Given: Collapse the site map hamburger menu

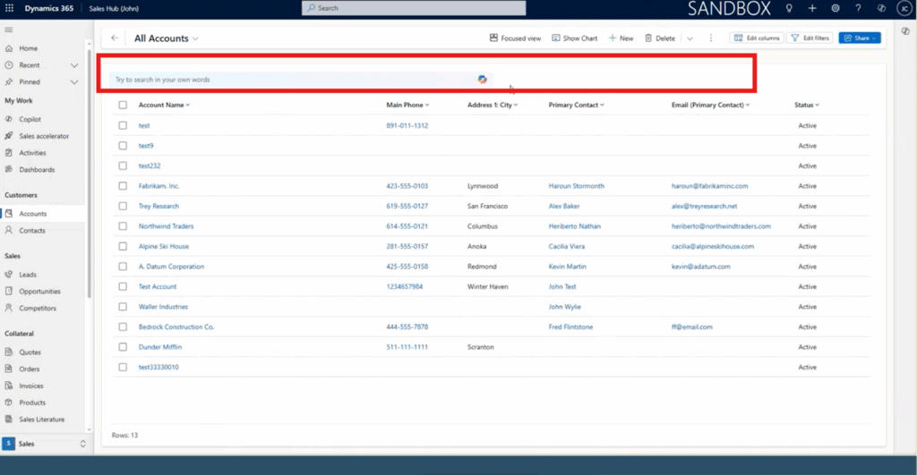Looking at the screenshot, I should (x=9, y=30).
